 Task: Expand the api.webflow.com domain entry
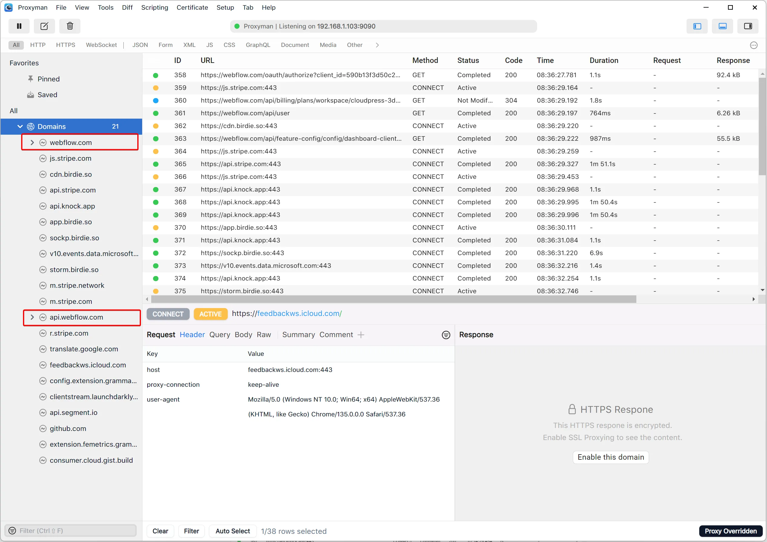click(32, 317)
